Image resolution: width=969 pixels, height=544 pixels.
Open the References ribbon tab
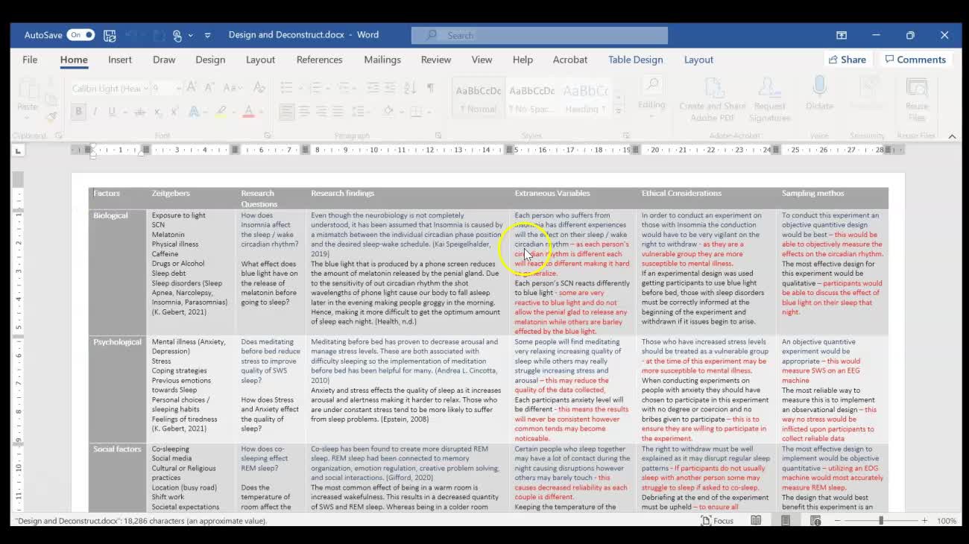(319, 60)
